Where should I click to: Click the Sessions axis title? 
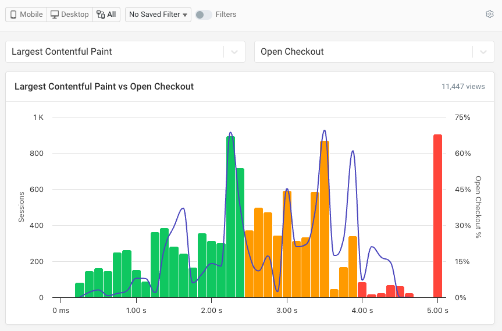(x=22, y=207)
